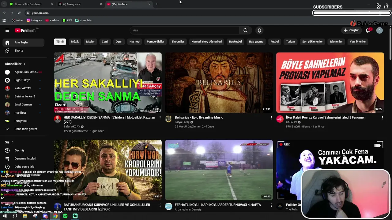Expand the Siz section arrow

[x=13, y=142]
